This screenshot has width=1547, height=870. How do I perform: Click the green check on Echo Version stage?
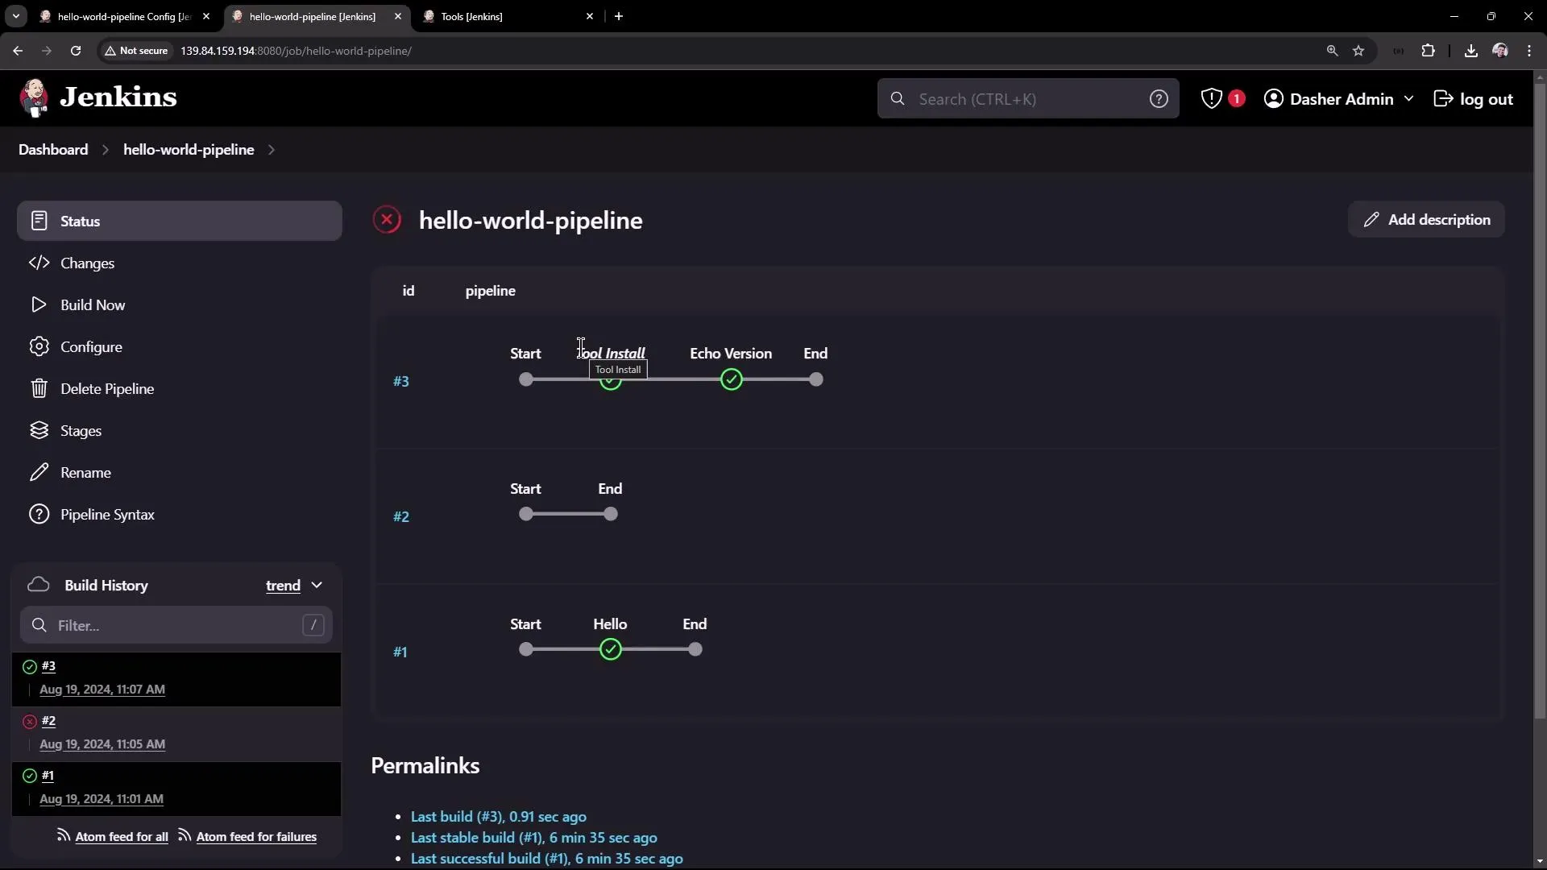tap(731, 379)
